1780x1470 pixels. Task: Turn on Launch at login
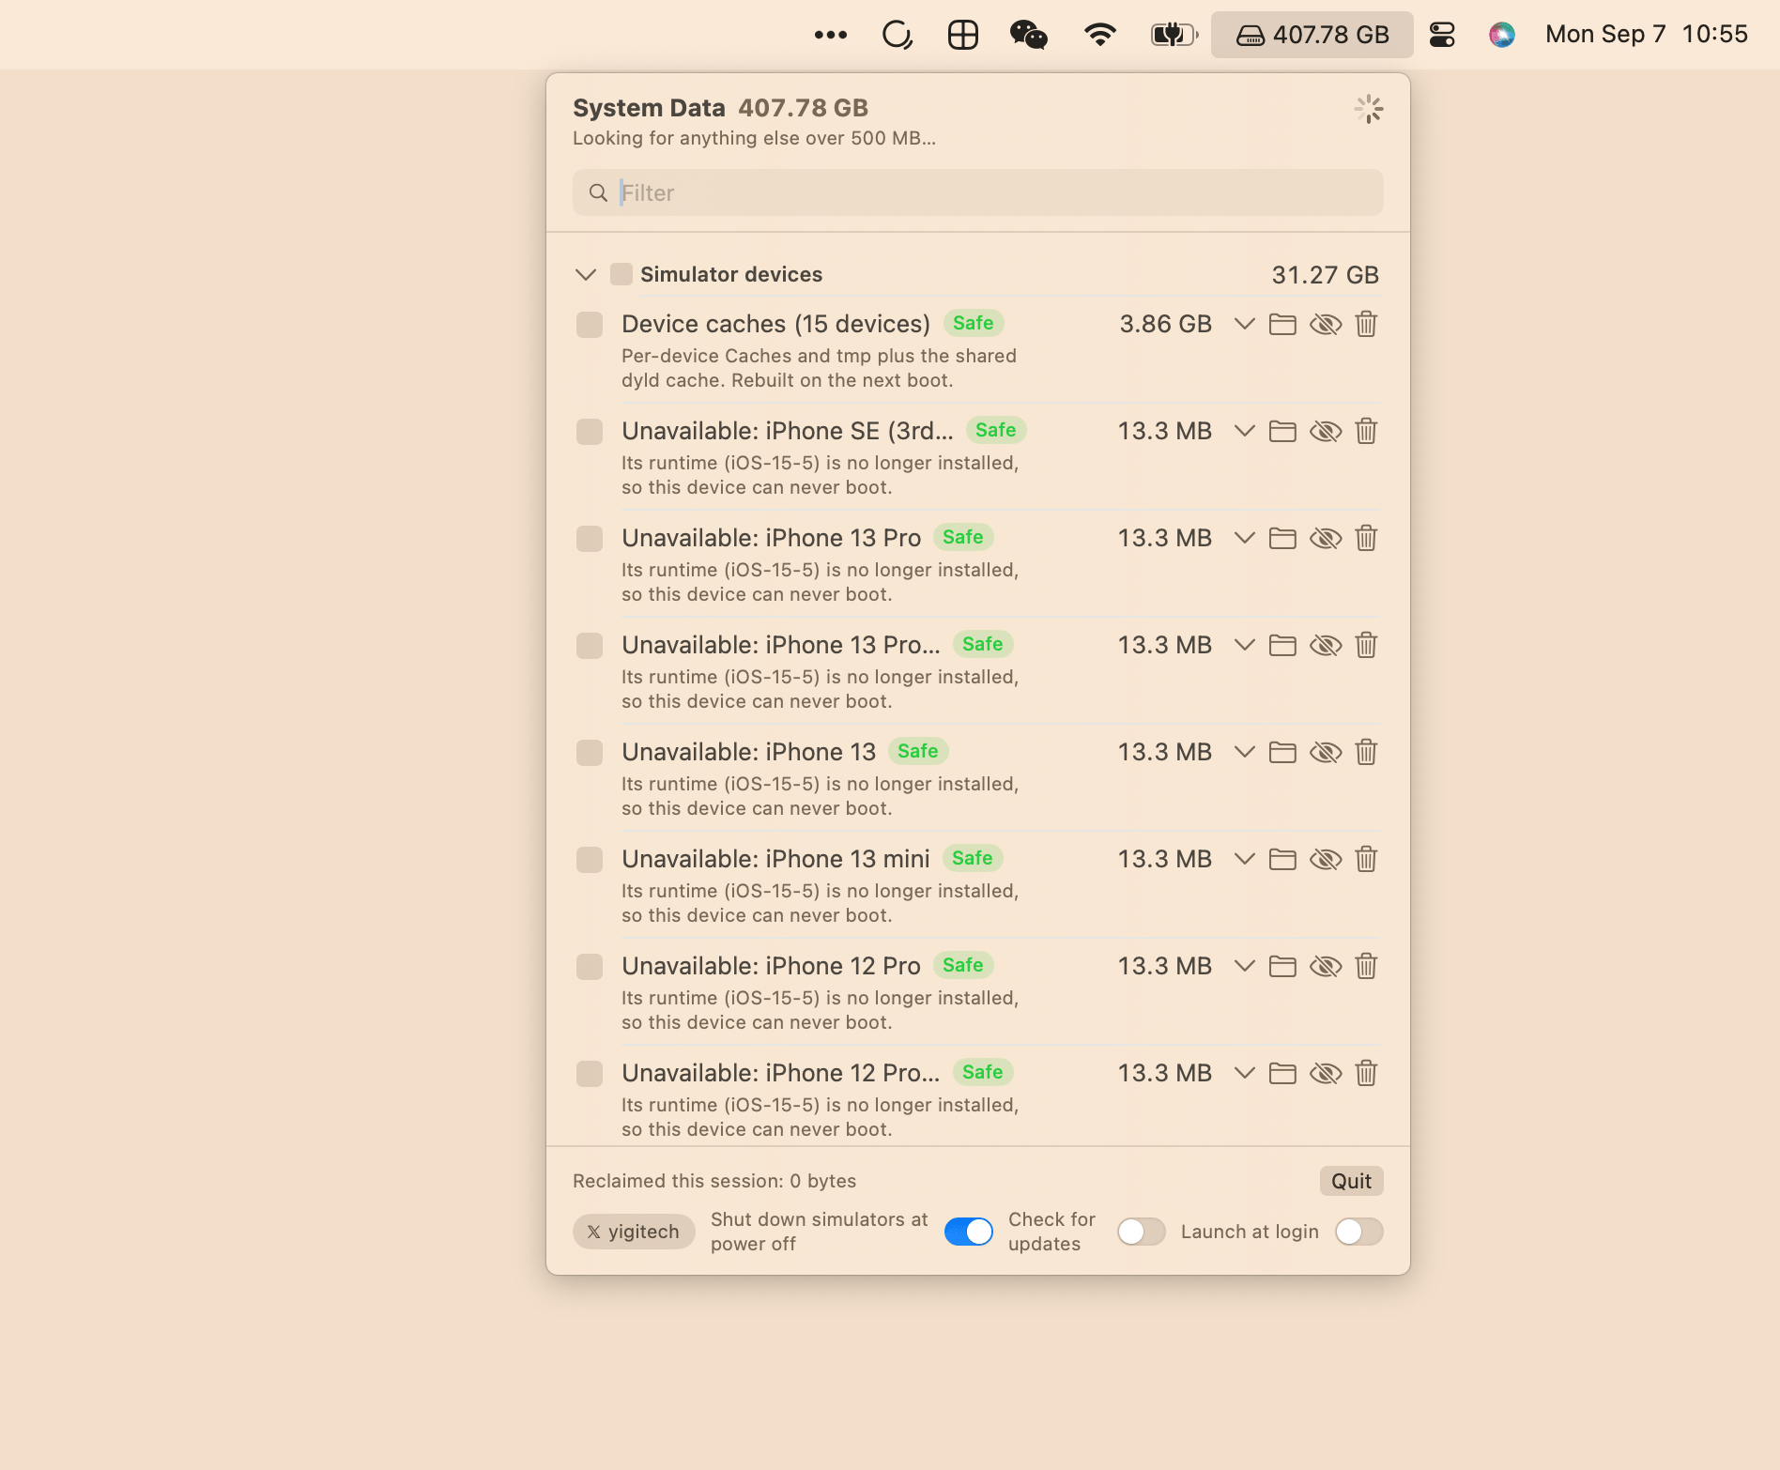(x=1359, y=1232)
